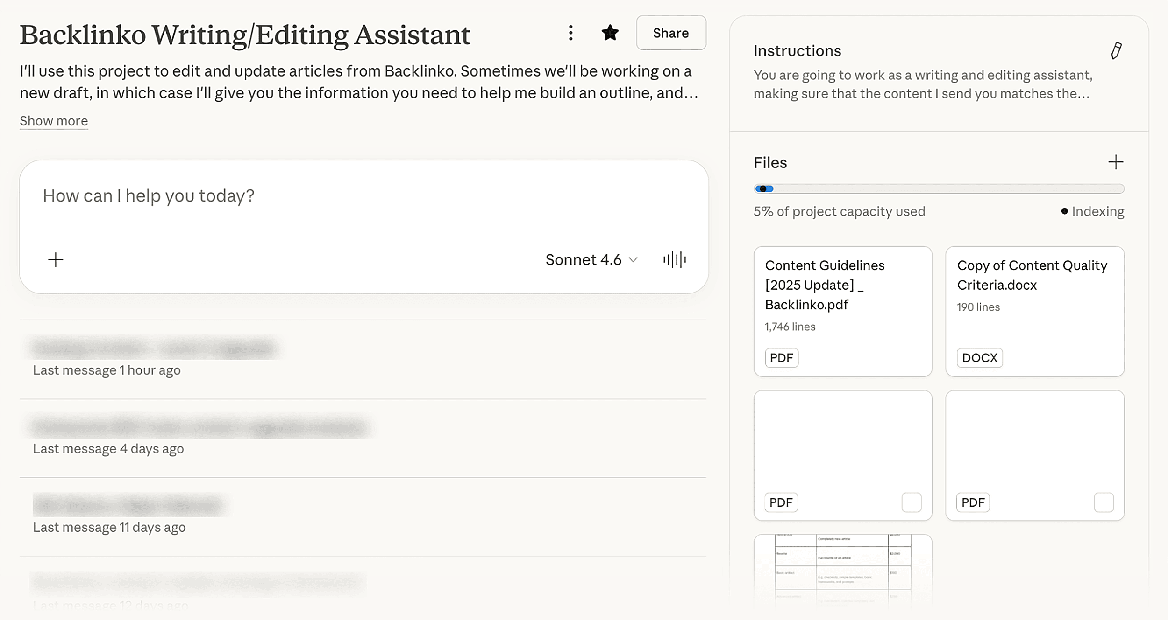Viewport: 1168px width, 620px height.
Task: Open Copy of Content Quality Criteria.docx card
Action: pyautogui.click(x=1035, y=311)
